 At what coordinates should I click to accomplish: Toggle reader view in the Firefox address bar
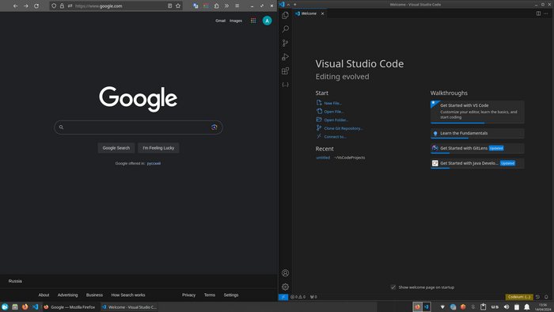click(x=169, y=6)
